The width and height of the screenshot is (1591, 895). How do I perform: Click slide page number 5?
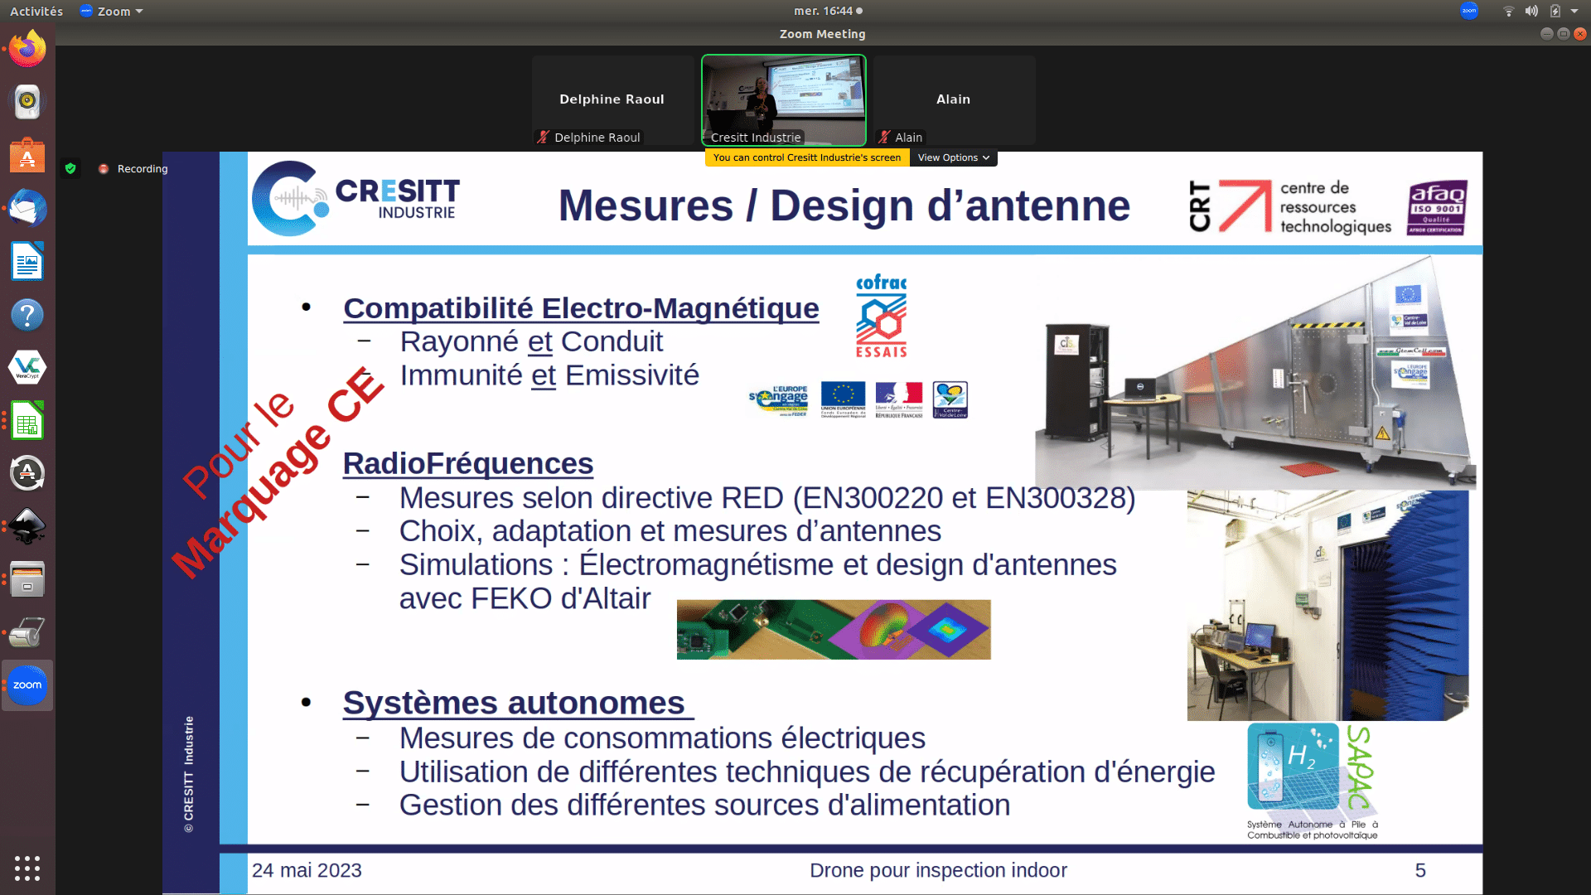tap(1420, 871)
